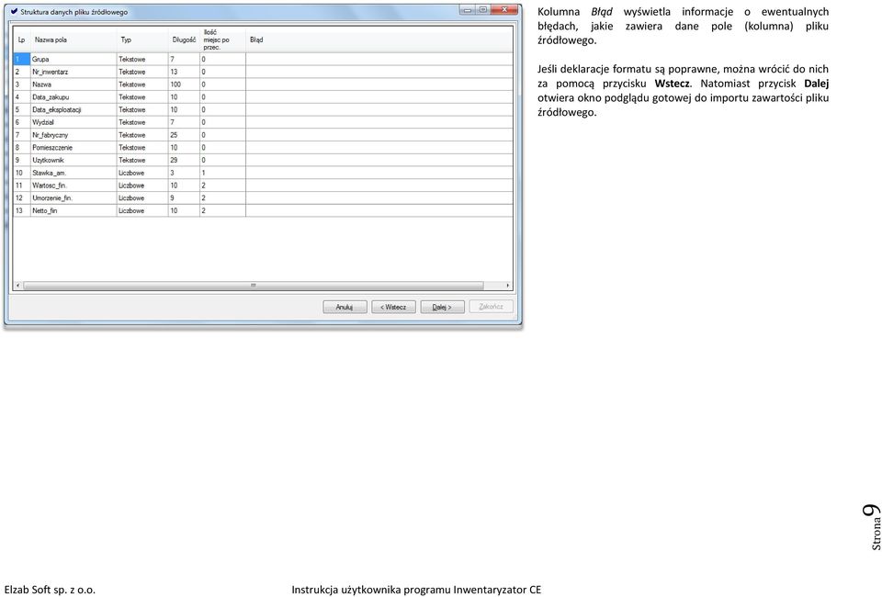Click the length value 13 for Nr_inwentarz
This screenshot has width=882, height=597.
coord(184,72)
